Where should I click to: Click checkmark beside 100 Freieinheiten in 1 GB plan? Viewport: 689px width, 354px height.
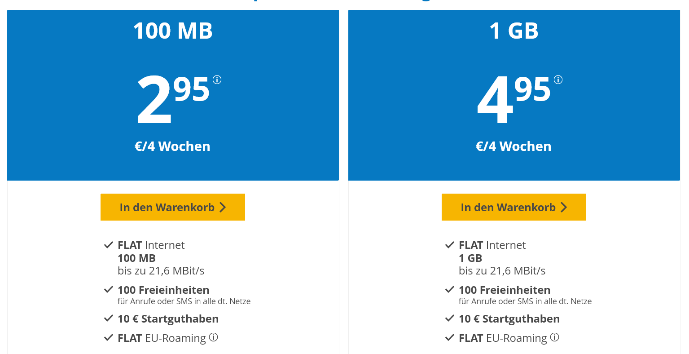[x=450, y=290]
